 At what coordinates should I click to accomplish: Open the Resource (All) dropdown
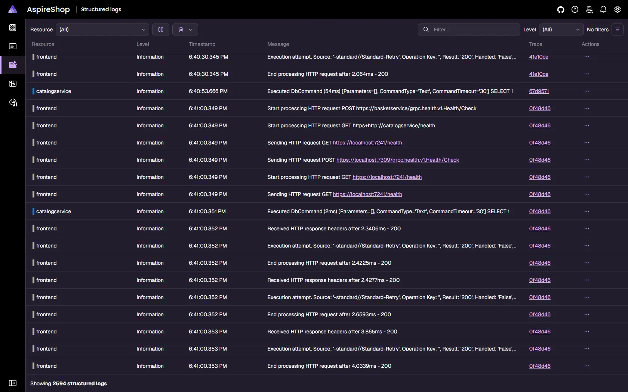pyautogui.click(x=102, y=29)
